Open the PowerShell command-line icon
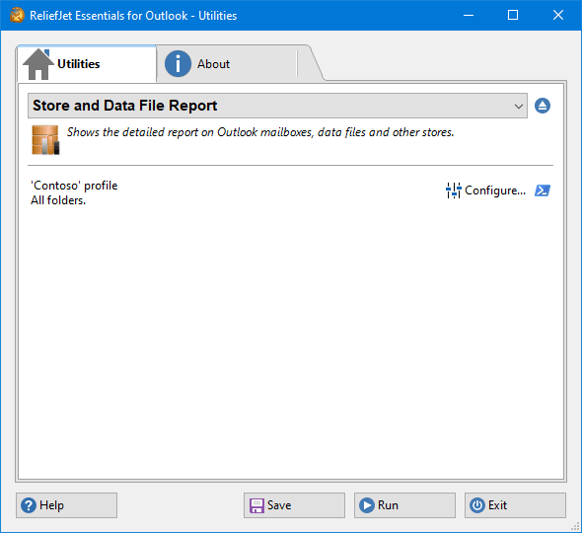The height and width of the screenshot is (533, 582). [543, 190]
